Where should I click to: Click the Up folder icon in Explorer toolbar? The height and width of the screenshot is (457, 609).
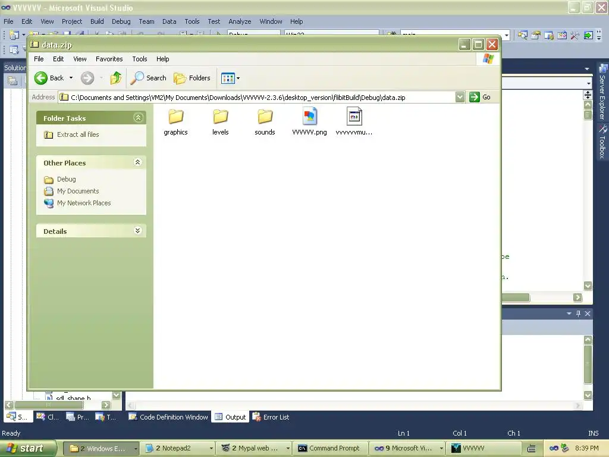[116, 78]
